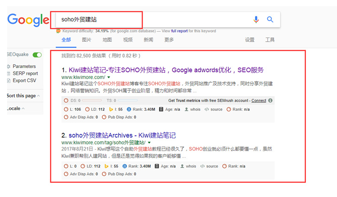Click the SERP report icon in sidebar
Viewport: 337px width, 197px height.
point(8,74)
